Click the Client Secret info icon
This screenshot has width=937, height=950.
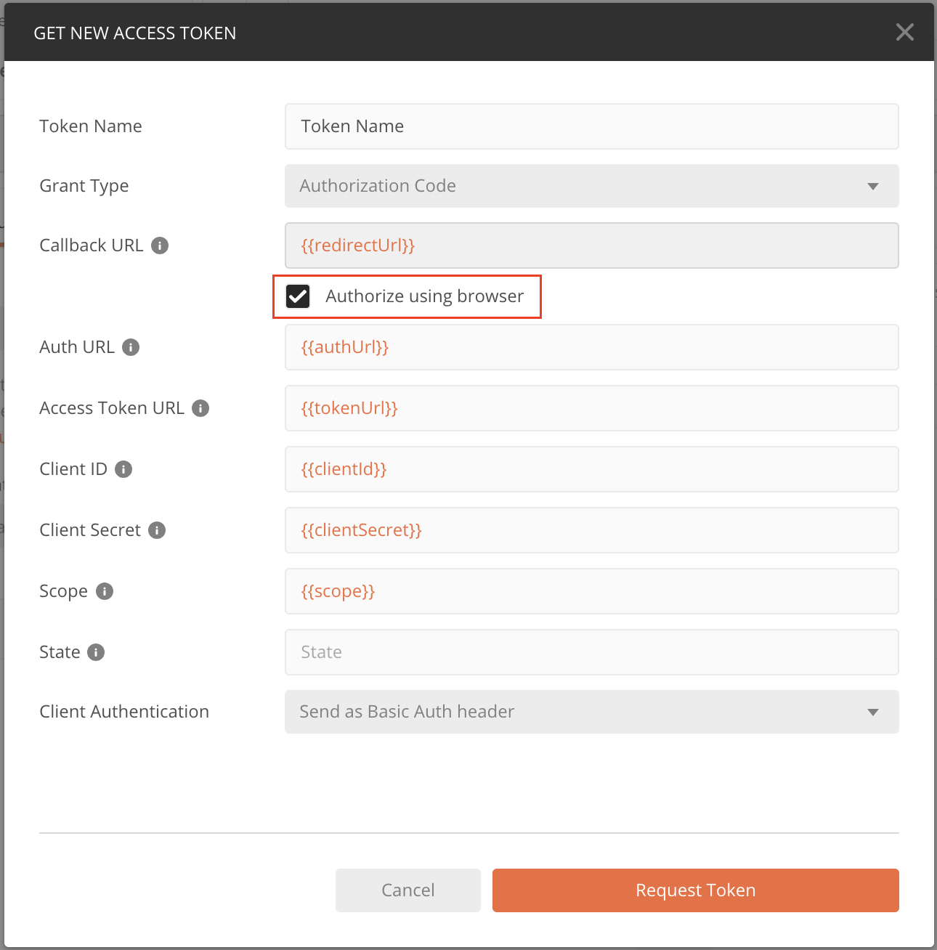(x=156, y=530)
